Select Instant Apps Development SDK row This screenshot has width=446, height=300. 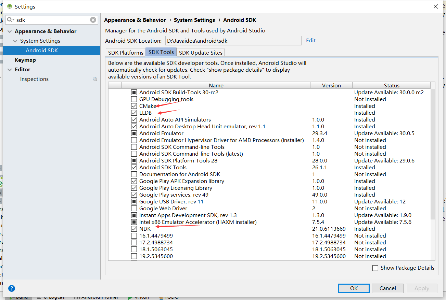point(269,215)
